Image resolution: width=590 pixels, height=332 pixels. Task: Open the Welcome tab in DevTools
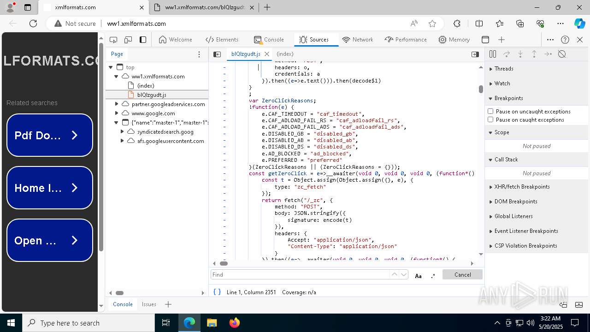coord(175,40)
